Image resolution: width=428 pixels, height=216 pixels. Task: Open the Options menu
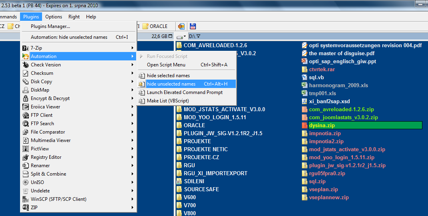click(54, 17)
